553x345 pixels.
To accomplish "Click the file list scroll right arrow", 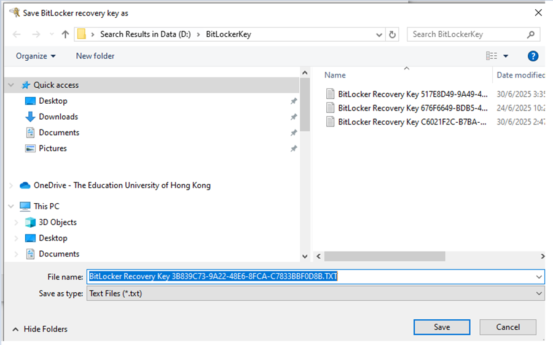I will 543,256.
